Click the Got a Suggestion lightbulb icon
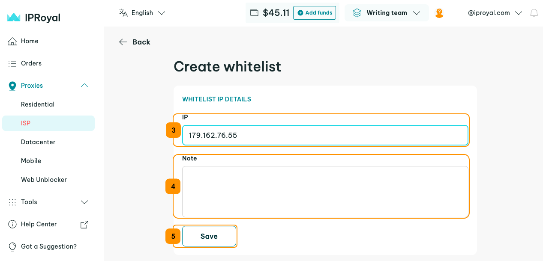 [x=12, y=246]
